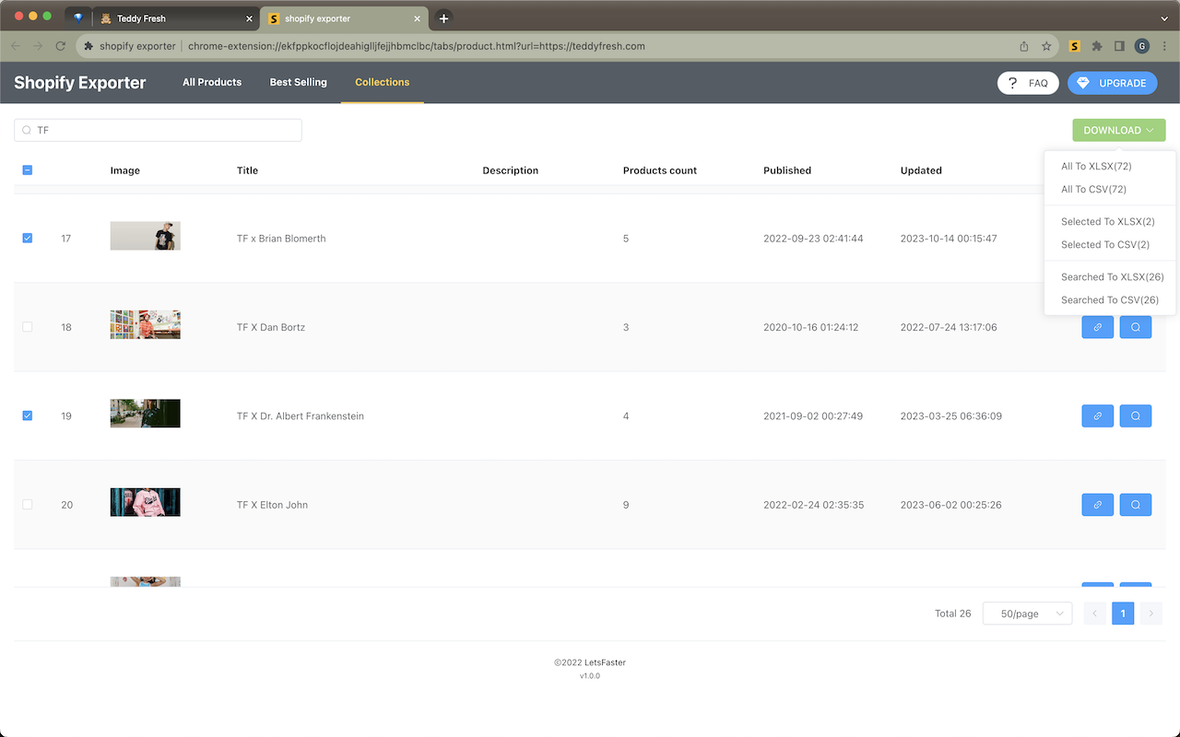Click the search icon for TF X Dan Bortz
Screen dimensions: 1180x737
pyautogui.click(x=1136, y=327)
